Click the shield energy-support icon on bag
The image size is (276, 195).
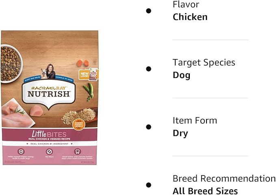(x=21, y=151)
